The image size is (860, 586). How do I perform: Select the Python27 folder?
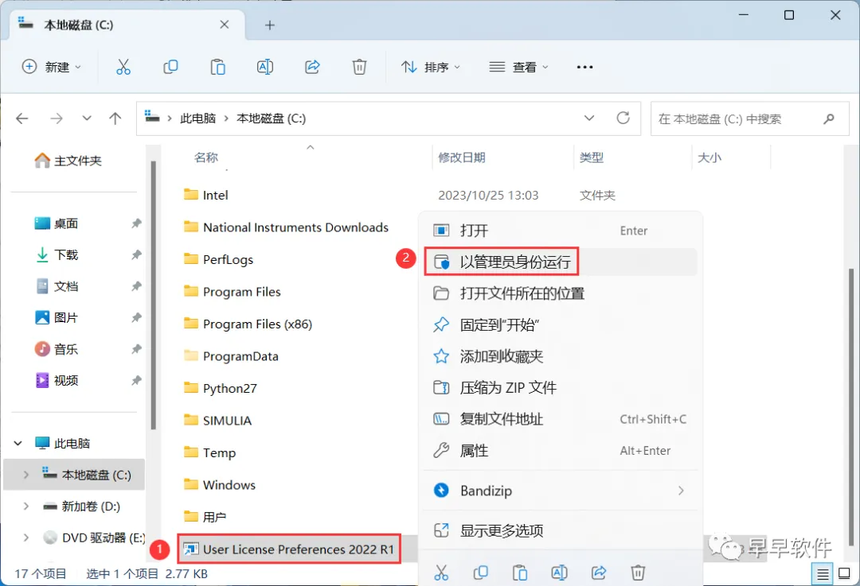(x=220, y=388)
